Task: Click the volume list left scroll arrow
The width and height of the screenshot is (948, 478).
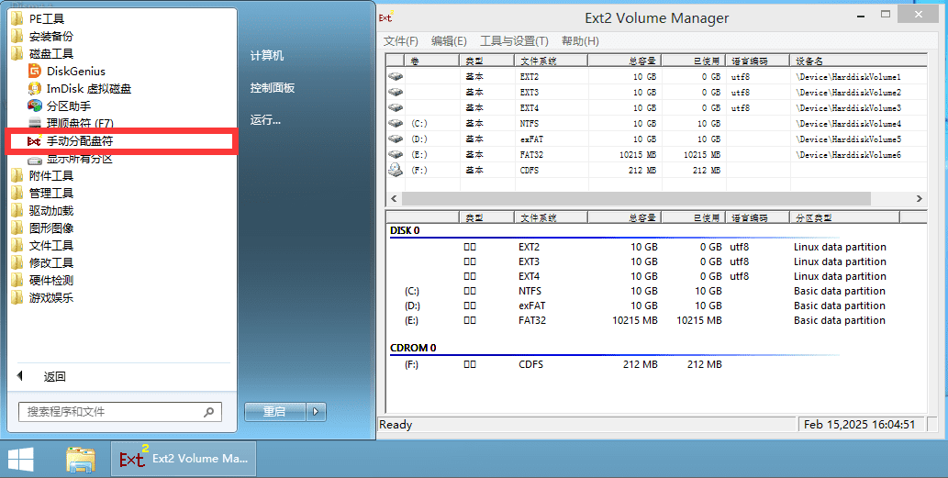Action: point(395,199)
